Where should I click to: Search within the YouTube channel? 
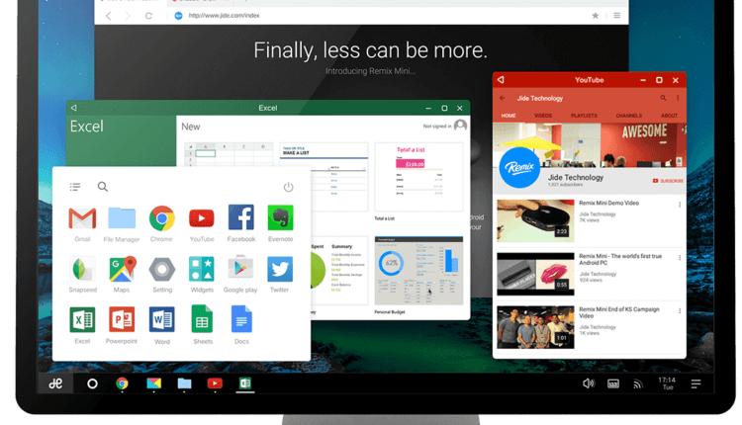pyautogui.click(x=663, y=98)
